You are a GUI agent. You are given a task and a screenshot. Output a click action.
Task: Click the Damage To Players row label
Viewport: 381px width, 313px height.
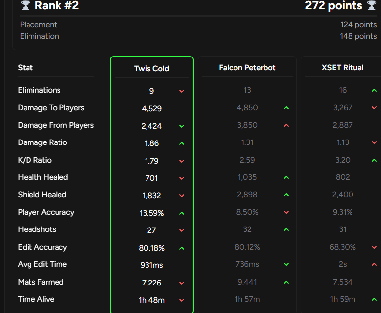pos(51,108)
